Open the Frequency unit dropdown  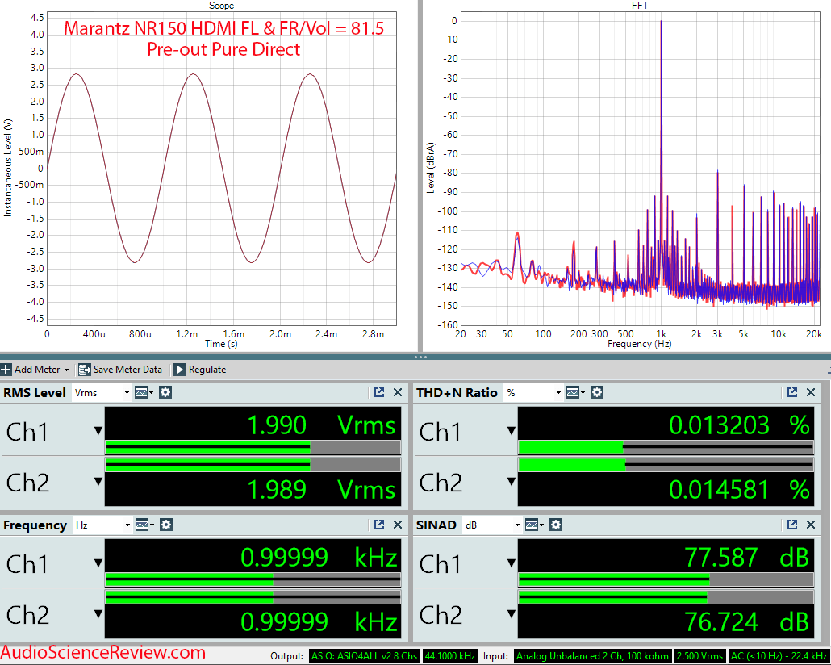(102, 525)
